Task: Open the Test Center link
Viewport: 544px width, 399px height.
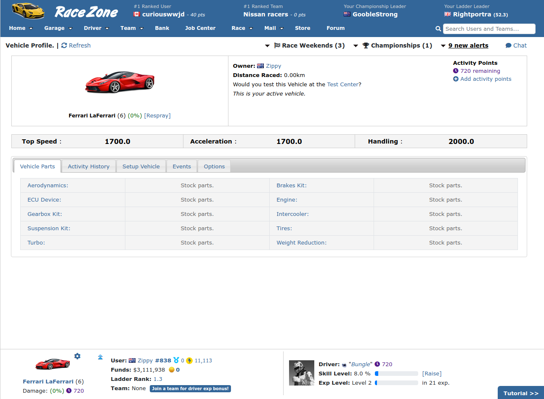Action: (x=343, y=84)
